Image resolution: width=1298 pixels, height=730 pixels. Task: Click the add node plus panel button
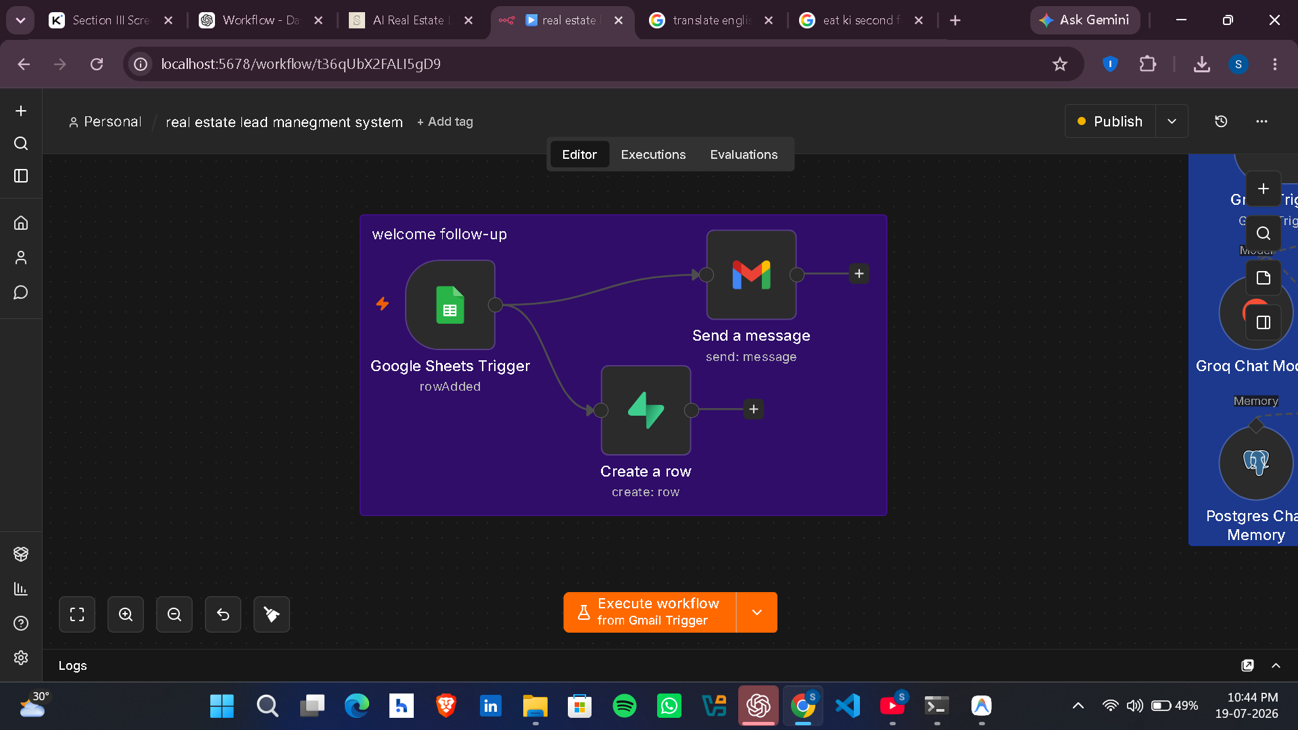coord(1264,189)
